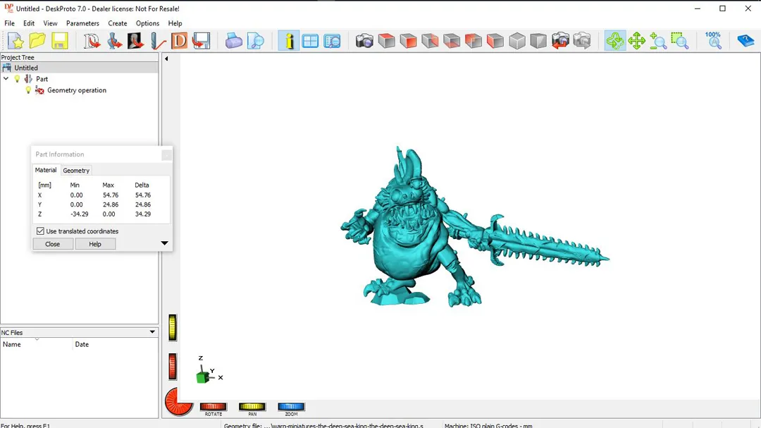Activate the mouse pan arrows icon
Viewport: 761px width, 428px height.
click(636, 41)
